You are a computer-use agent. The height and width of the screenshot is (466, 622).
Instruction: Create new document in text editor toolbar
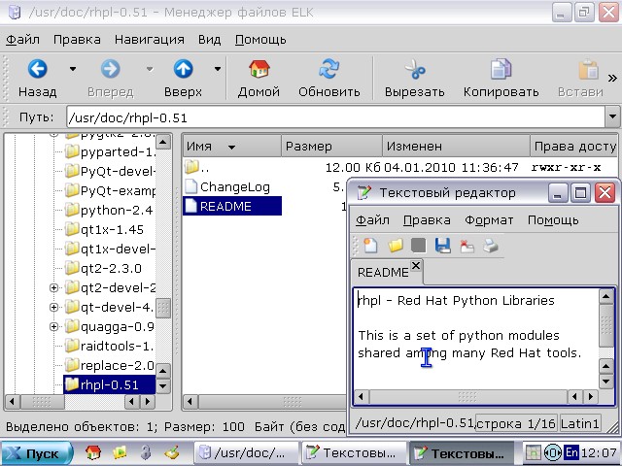click(x=370, y=246)
